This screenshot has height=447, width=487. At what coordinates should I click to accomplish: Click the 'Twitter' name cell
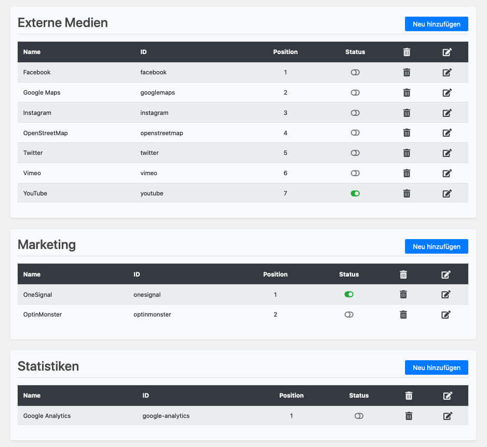tap(33, 153)
